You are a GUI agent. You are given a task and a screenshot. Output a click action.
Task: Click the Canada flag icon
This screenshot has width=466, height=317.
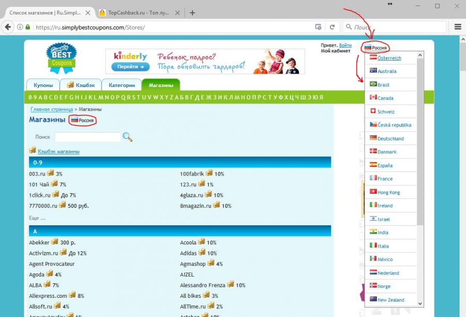373,97
